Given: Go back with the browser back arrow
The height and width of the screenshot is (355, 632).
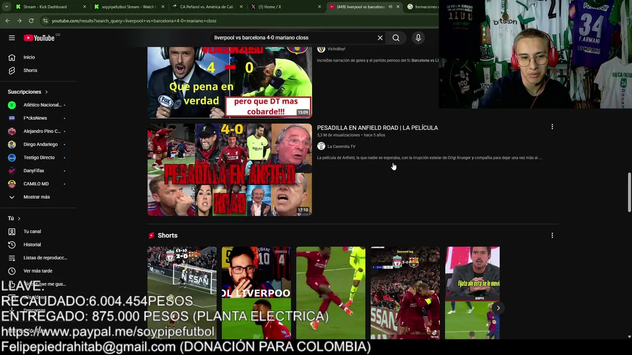Looking at the screenshot, I should (x=7, y=21).
